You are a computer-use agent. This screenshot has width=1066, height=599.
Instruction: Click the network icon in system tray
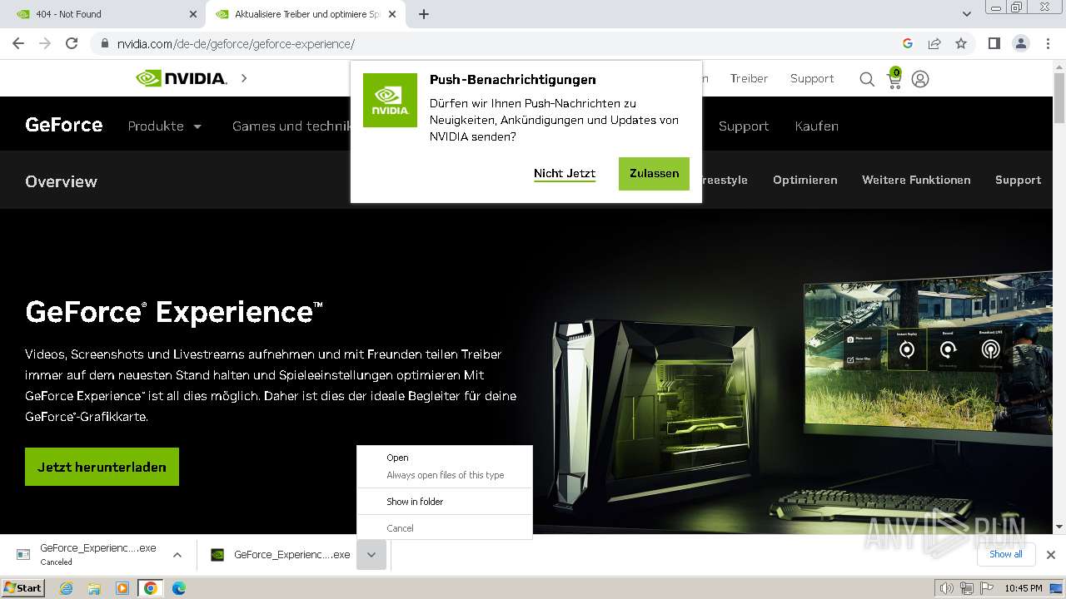[966, 588]
